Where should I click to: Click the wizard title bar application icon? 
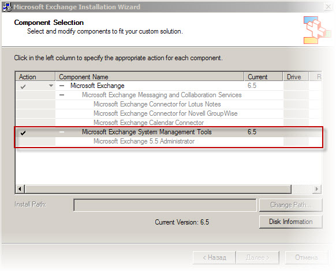click(x=7, y=7)
